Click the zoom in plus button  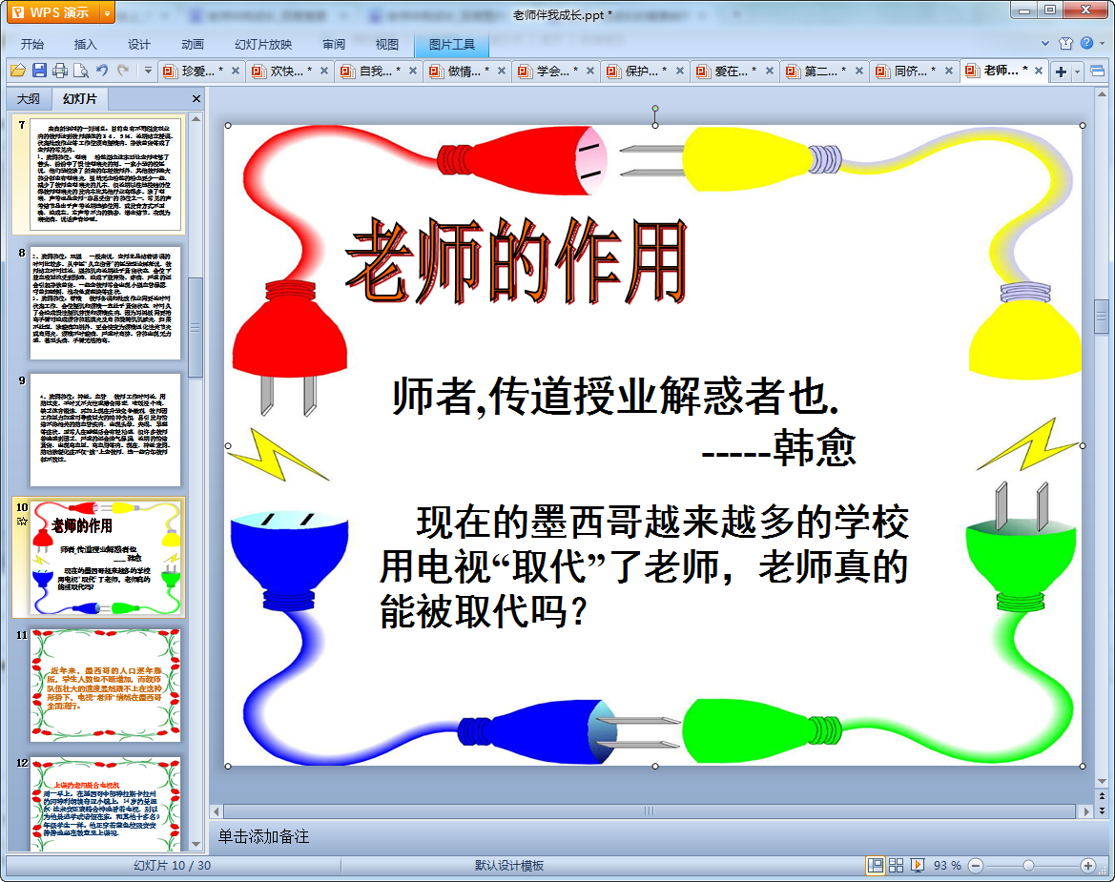[x=1088, y=865]
